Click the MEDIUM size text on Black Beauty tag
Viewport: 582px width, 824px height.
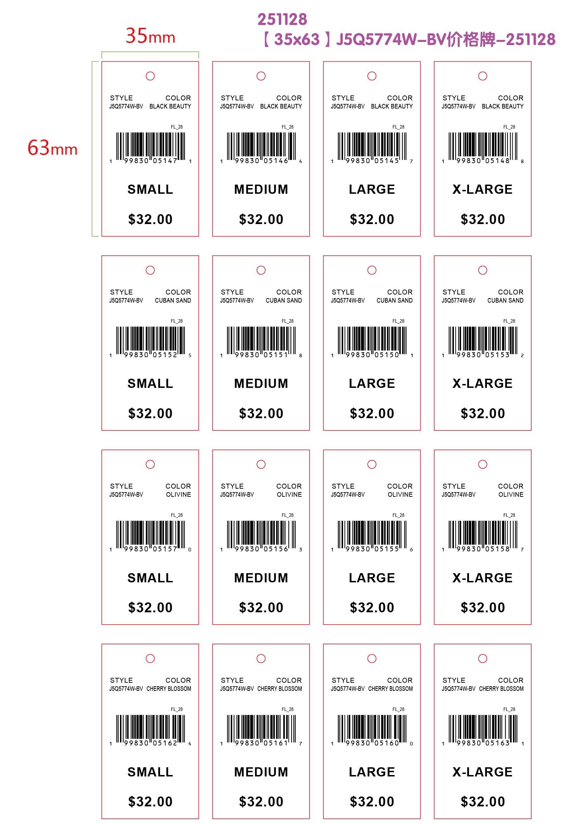coord(261,190)
